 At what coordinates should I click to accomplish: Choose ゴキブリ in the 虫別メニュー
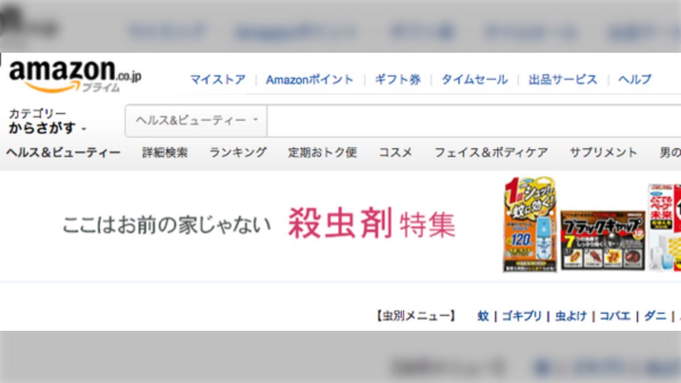click(522, 316)
